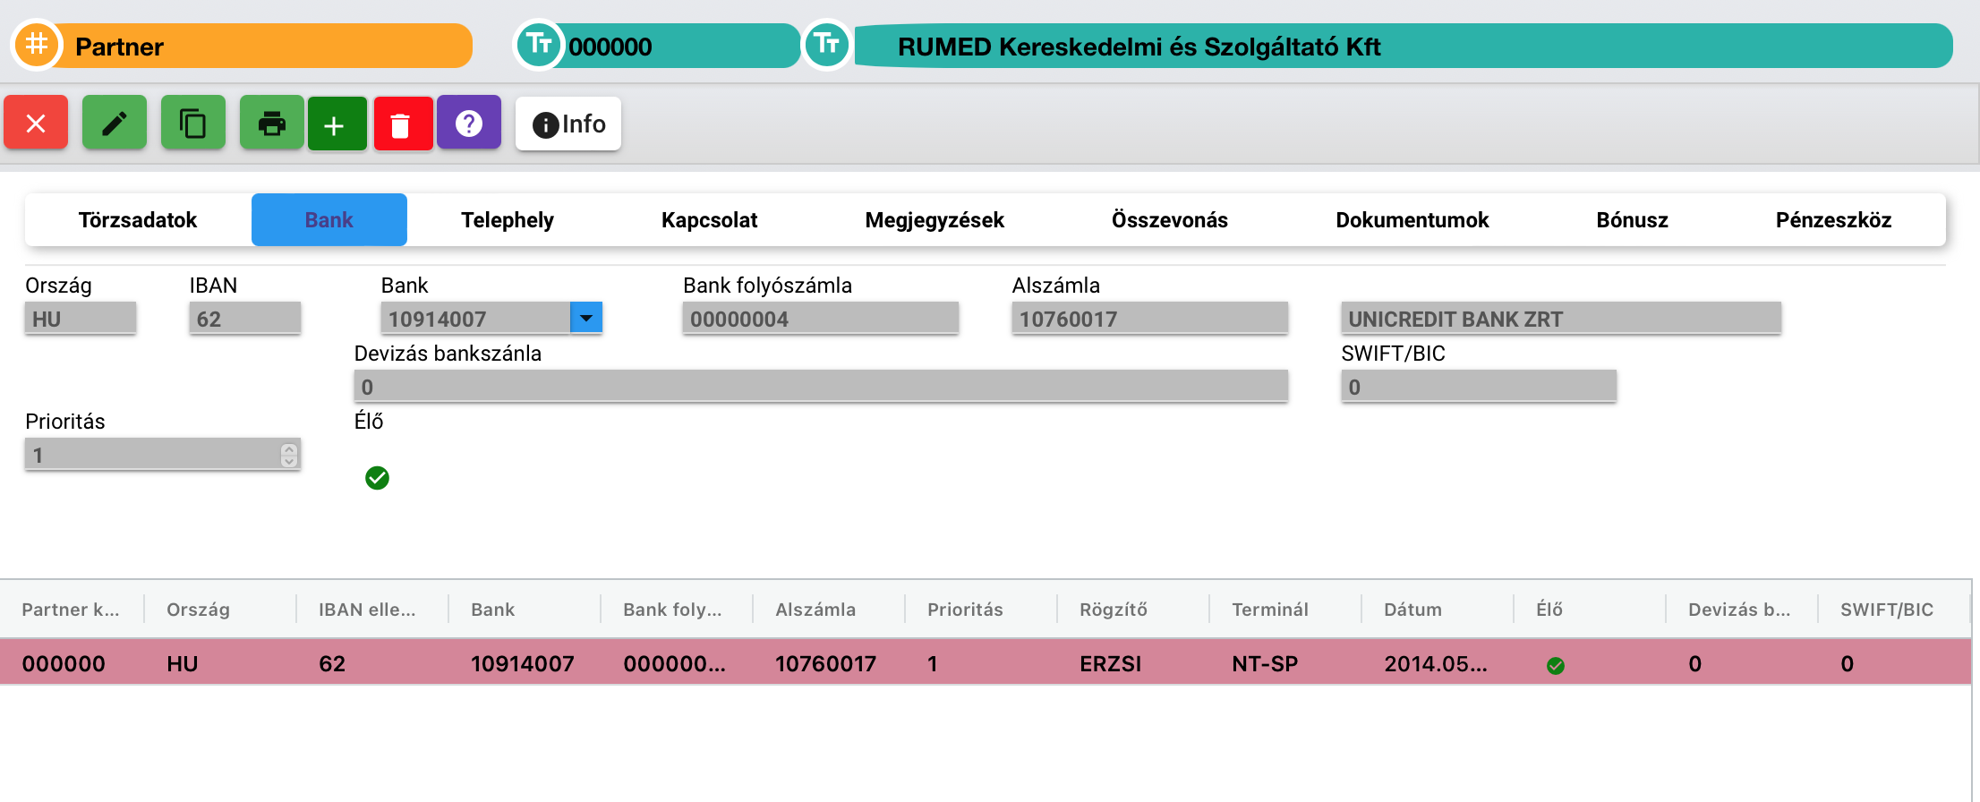This screenshot has height=802, width=1980.
Task: Open the Telephely tab
Action: (x=508, y=220)
